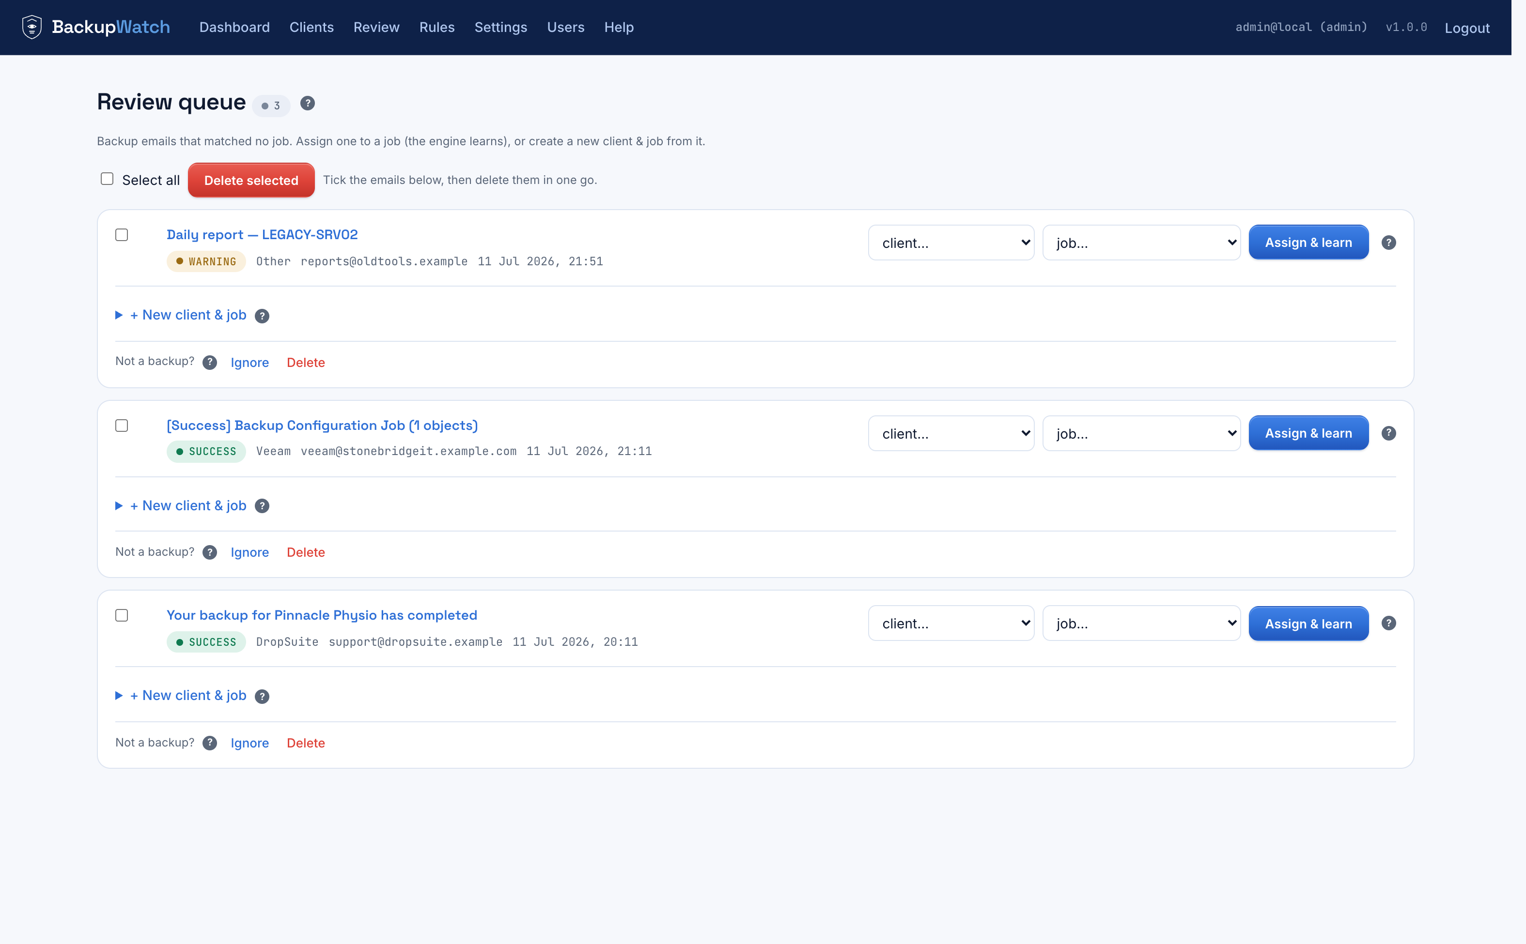1526x944 pixels.
Task: Click the WARNING status badge
Action: click(x=206, y=261)
